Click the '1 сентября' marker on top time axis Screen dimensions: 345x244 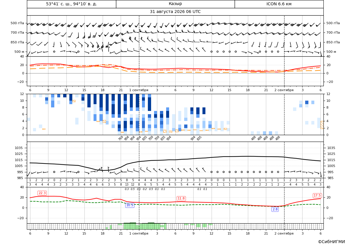tap(139, 90)
